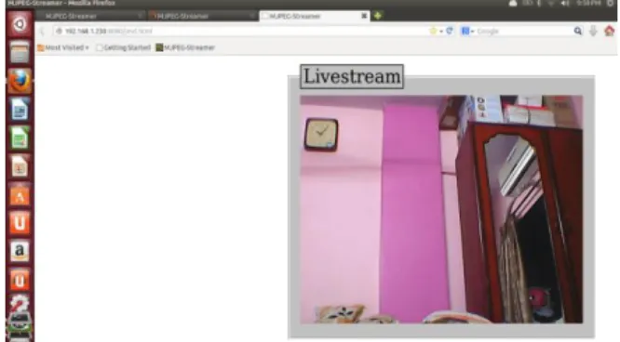Click the Livestream heading label
620x342 pixels.
point(352,76)
